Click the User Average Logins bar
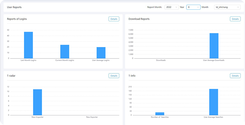 [101, 53]
